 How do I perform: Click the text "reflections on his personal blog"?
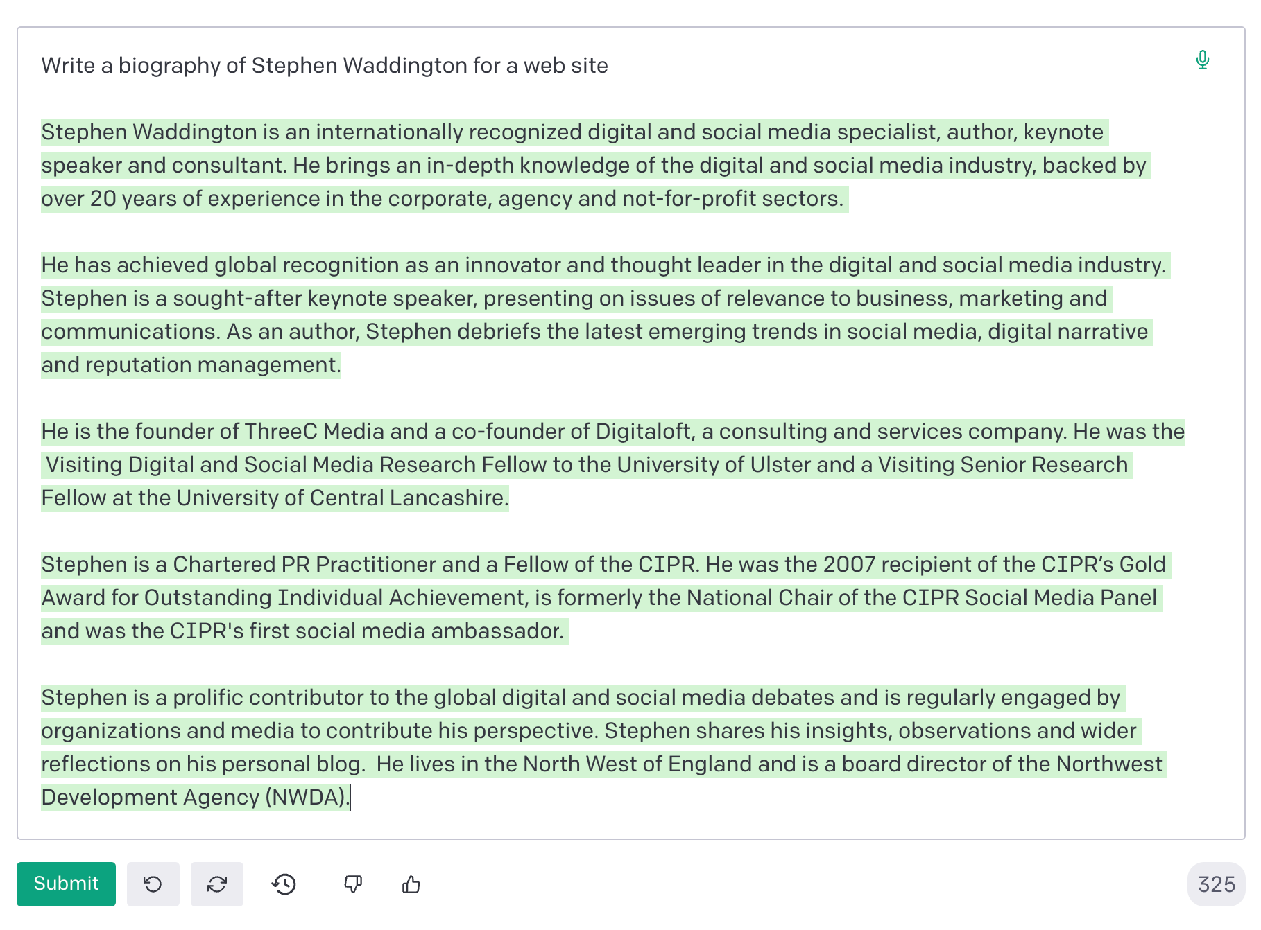click(x=201, y=764)
